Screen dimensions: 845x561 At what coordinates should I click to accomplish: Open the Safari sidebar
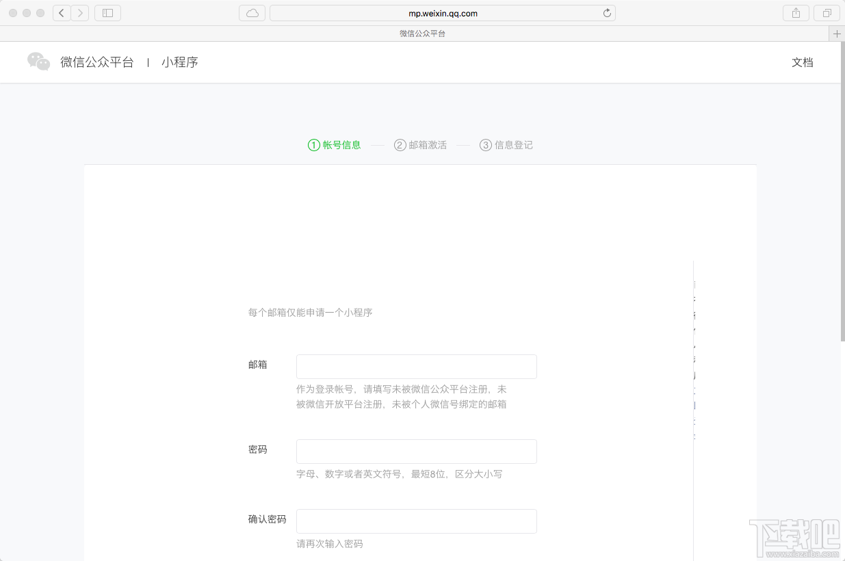click(107, 12)
